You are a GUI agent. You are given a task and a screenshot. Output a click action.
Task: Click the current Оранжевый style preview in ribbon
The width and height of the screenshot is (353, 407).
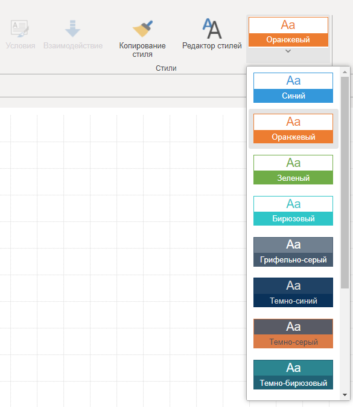(288, 31)
